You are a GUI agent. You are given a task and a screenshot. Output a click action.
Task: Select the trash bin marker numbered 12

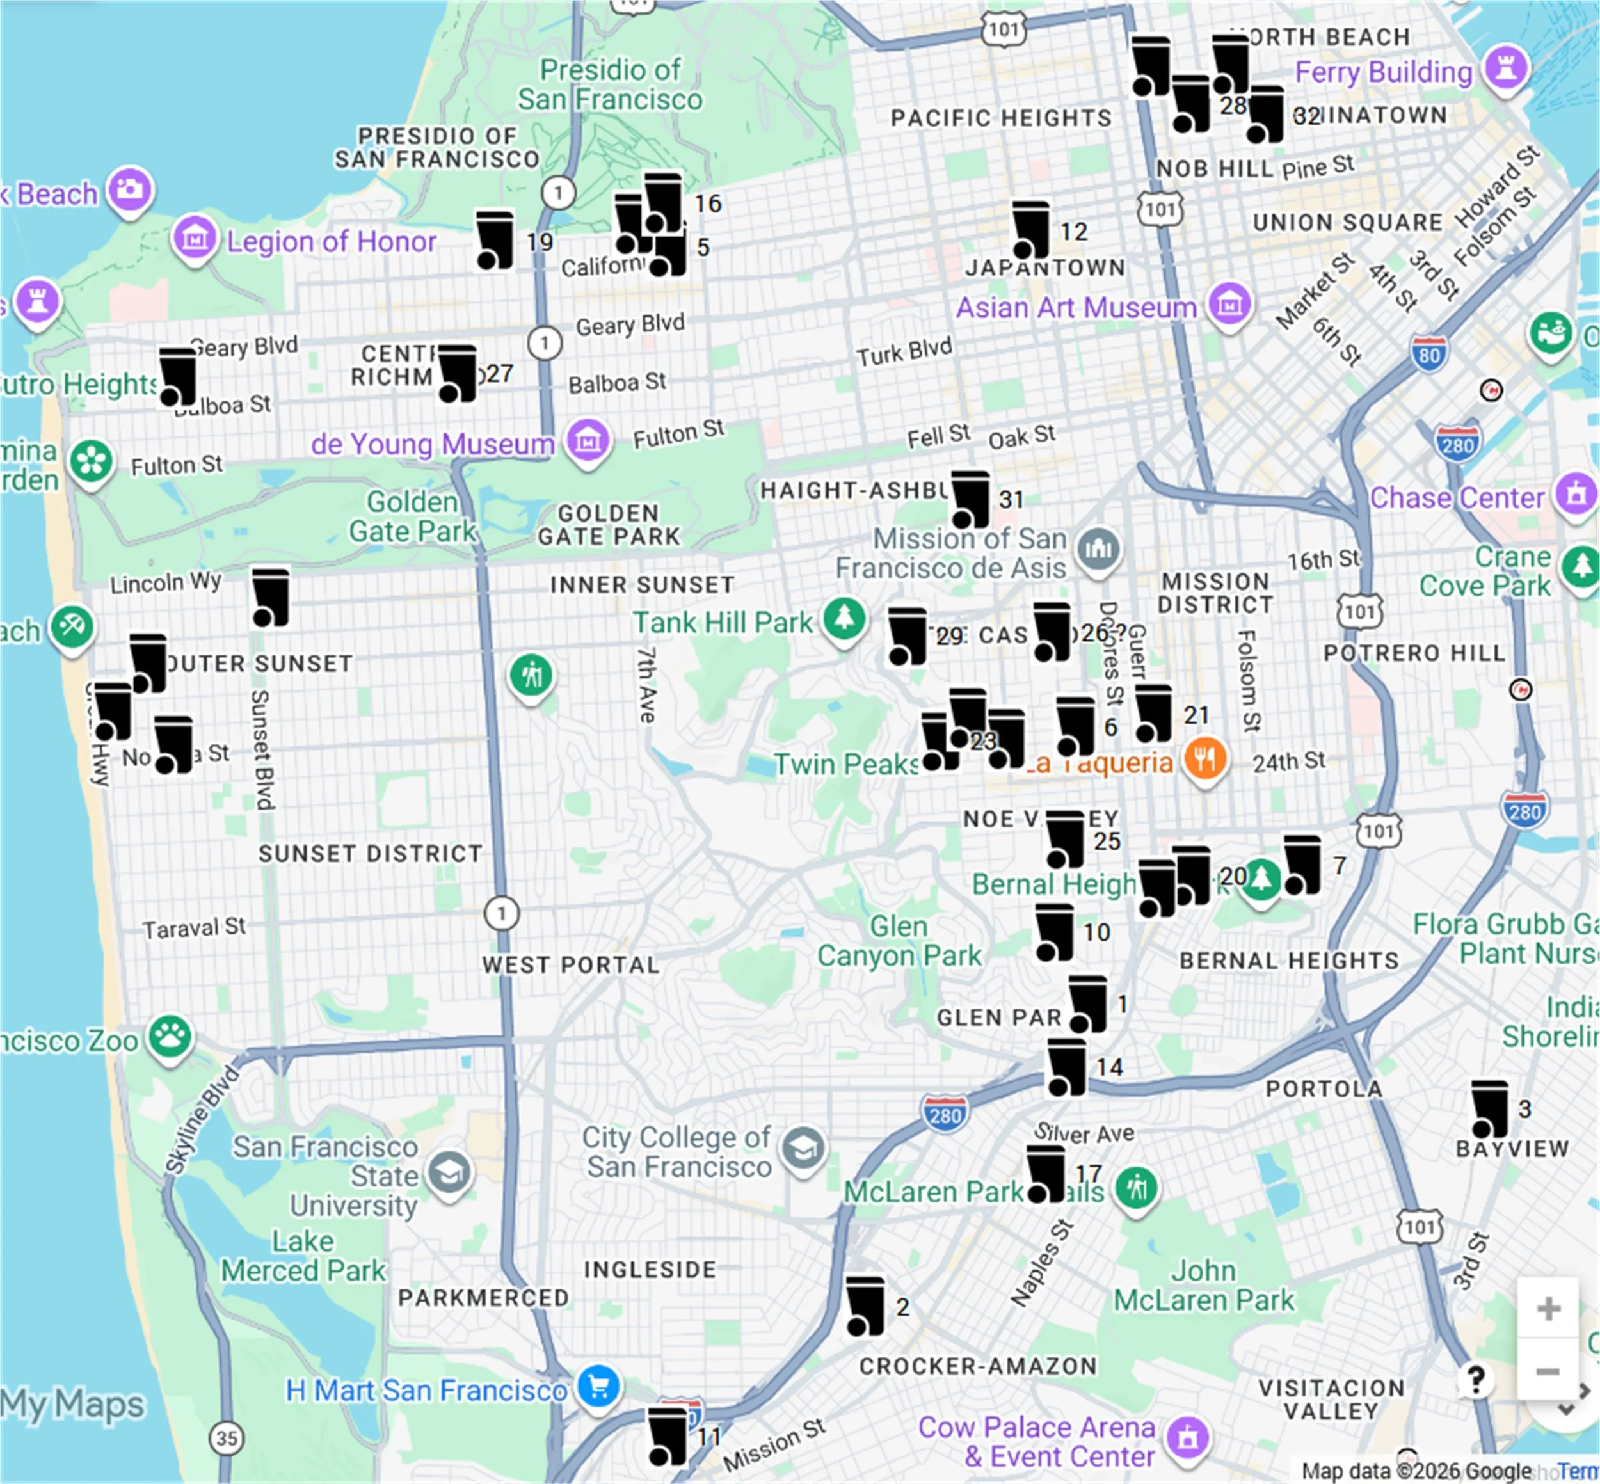[1030, 230]
